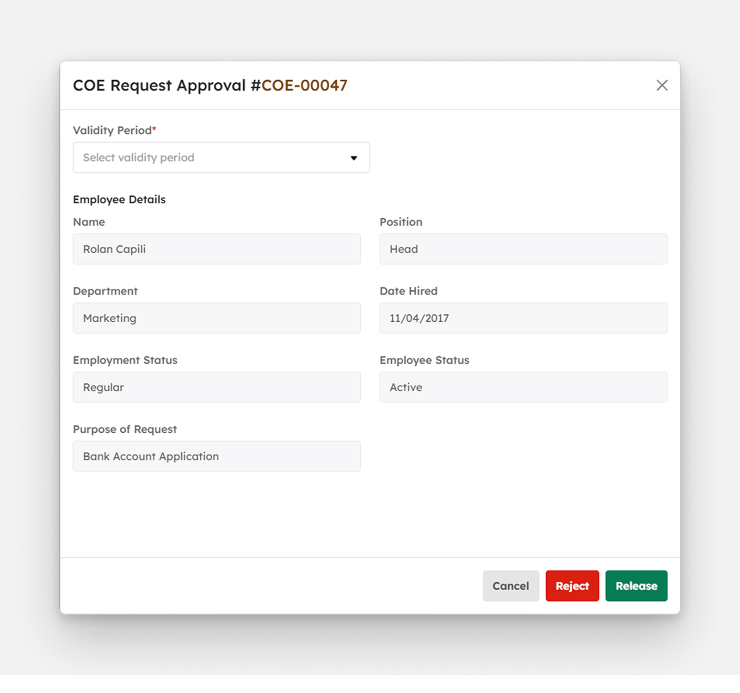
Task: Click the Department label
Action: 105,291
